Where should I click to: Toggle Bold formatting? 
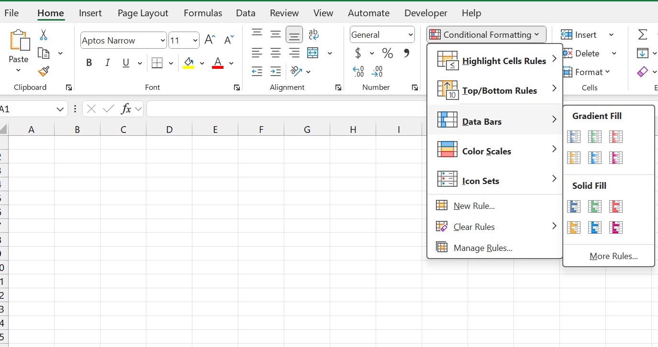tap(89, 63)
